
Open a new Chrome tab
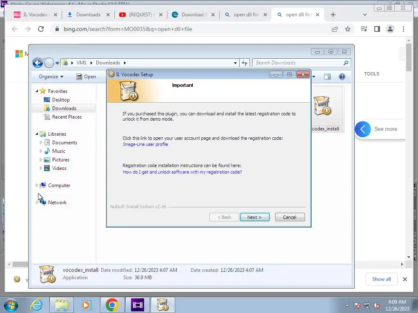(x=333, y=15)
